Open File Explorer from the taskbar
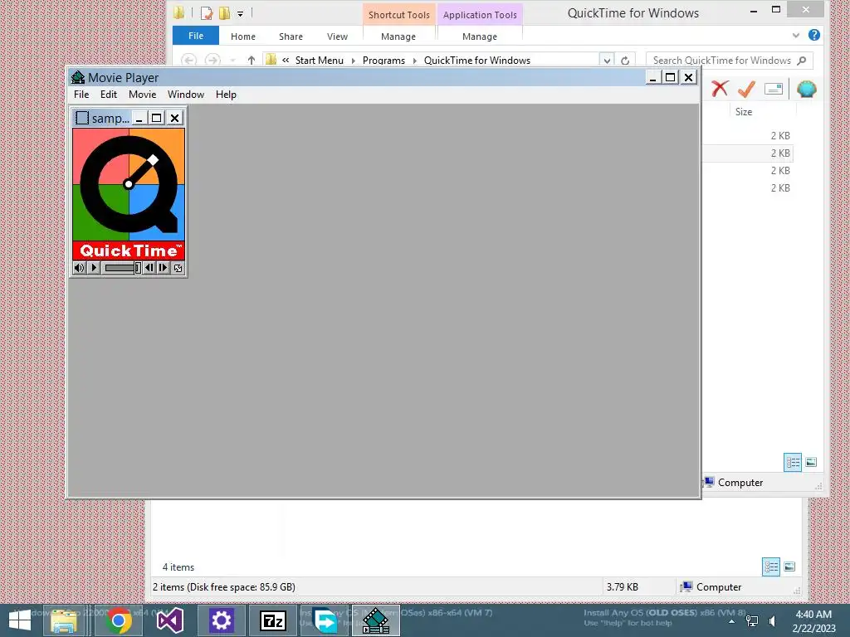 [63, 620]
